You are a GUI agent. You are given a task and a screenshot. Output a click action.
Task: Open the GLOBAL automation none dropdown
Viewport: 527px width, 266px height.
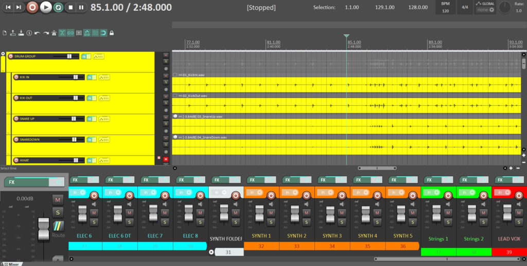pyautogui.click(x=485, y=10)
